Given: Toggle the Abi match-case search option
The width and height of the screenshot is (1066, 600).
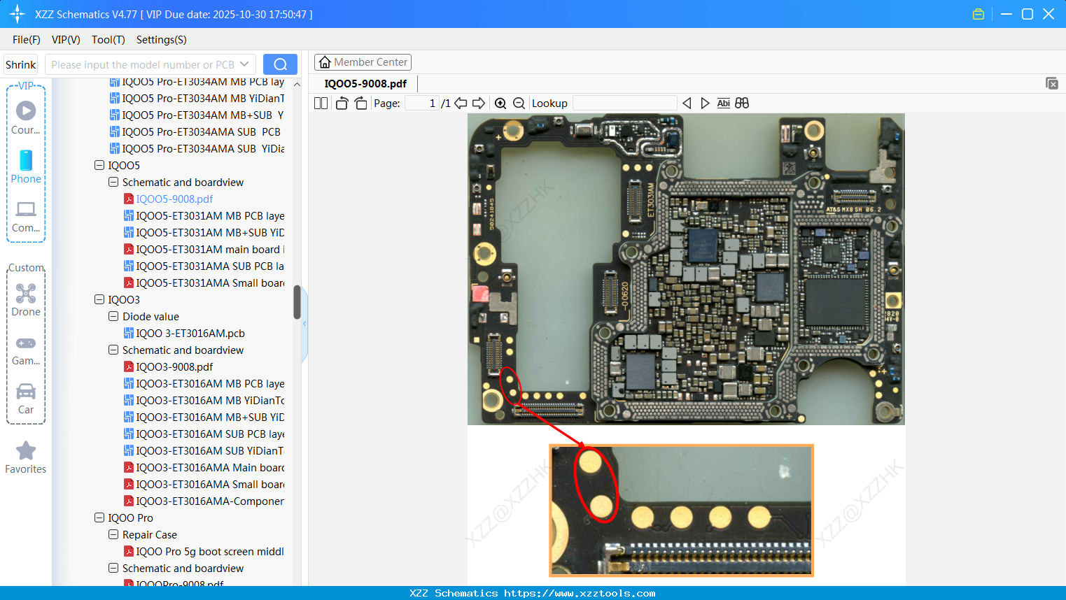Looking at the screenshot, I should [723, 103].
